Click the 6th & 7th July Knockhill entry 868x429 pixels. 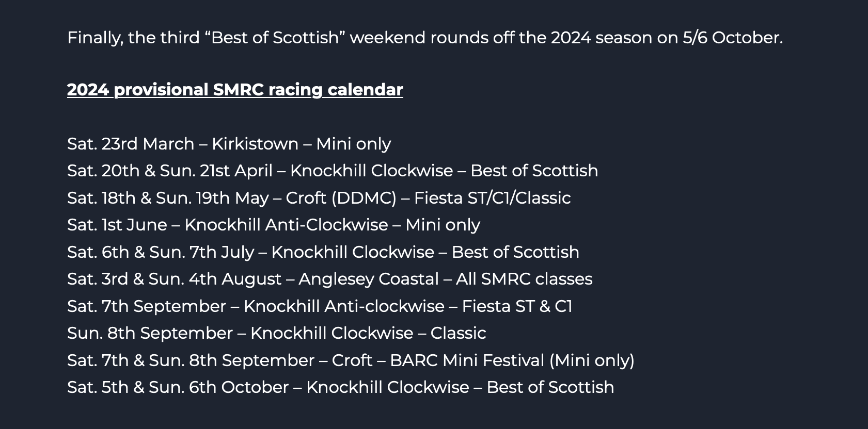[x=323, y=252]
